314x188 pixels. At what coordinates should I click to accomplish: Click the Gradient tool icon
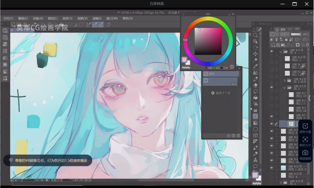pyautogui.click(x=255, y=123)
